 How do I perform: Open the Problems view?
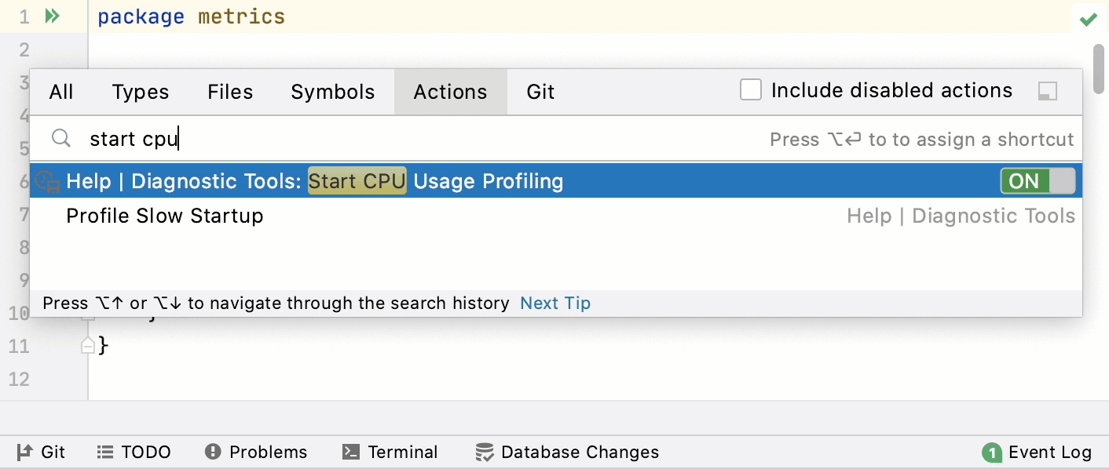[x=255, y=452]
